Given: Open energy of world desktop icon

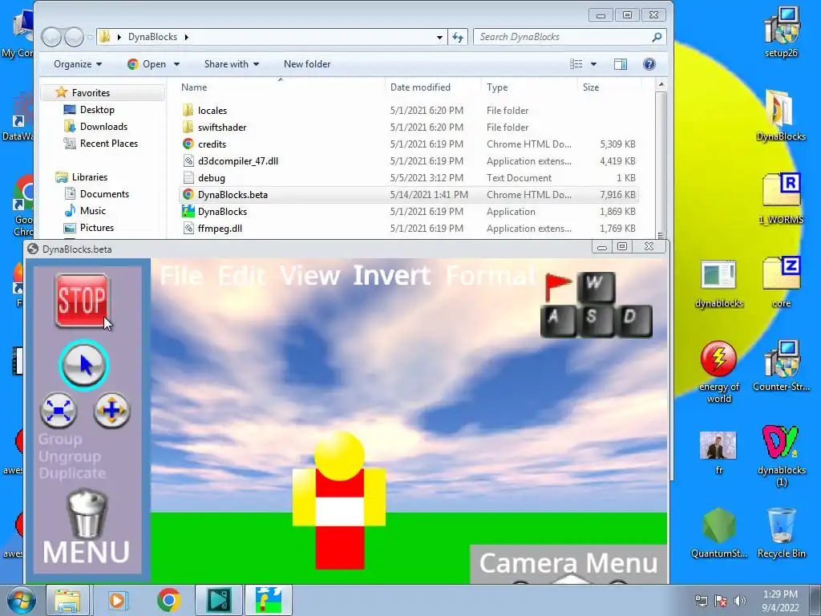Looking at the screenshot, I should 718,371.
